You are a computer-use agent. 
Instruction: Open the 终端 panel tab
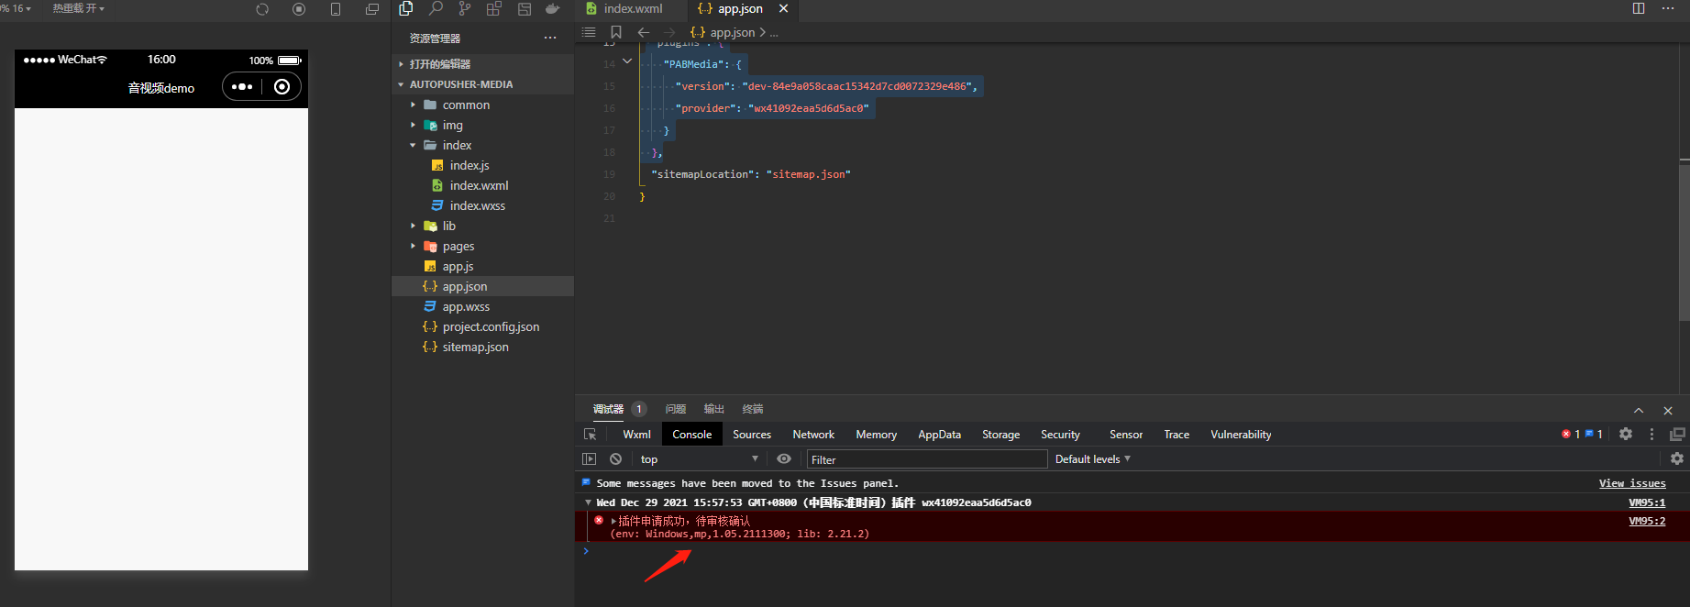click(753, 409)
